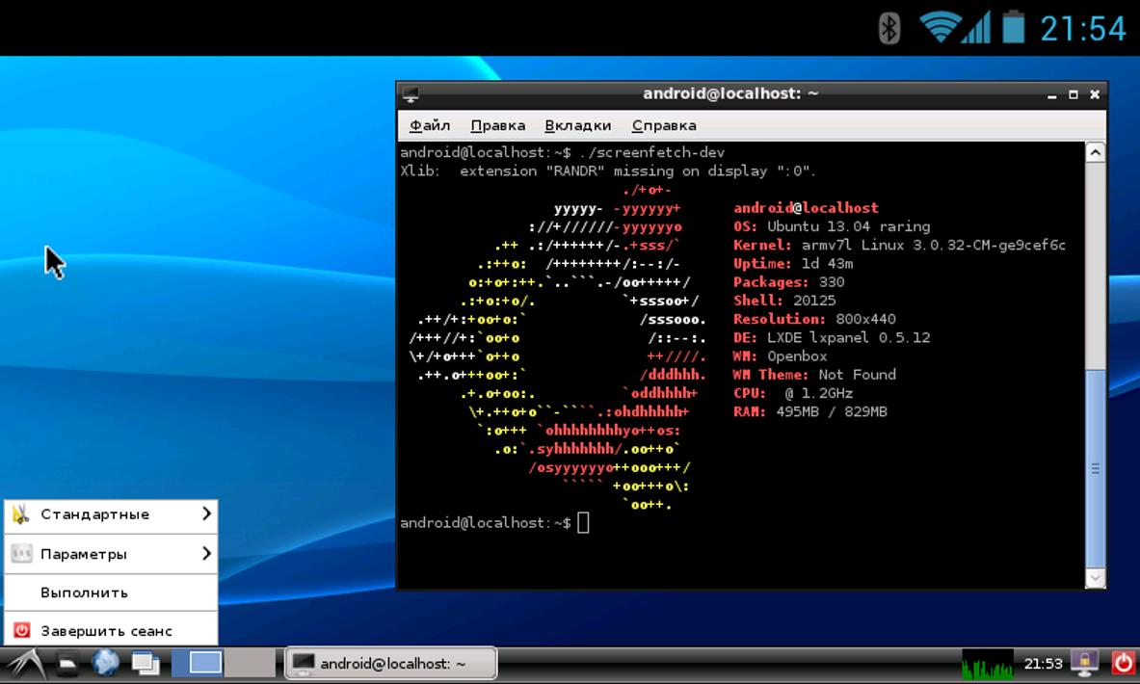The height and width of the screenshot is (684, 1140).
Task: Open the Файл menu
Action: coord(430,125)
